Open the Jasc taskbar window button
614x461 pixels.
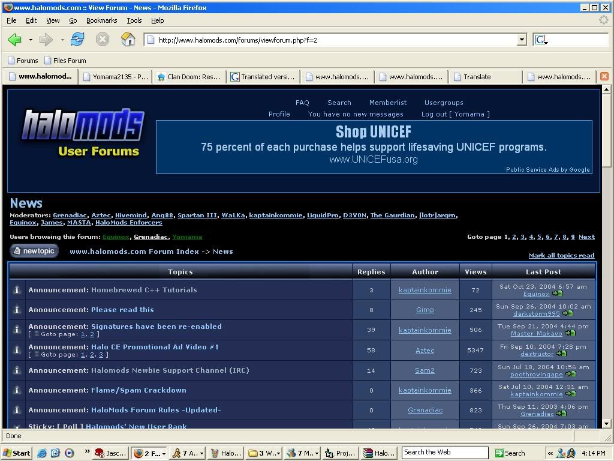111,453
